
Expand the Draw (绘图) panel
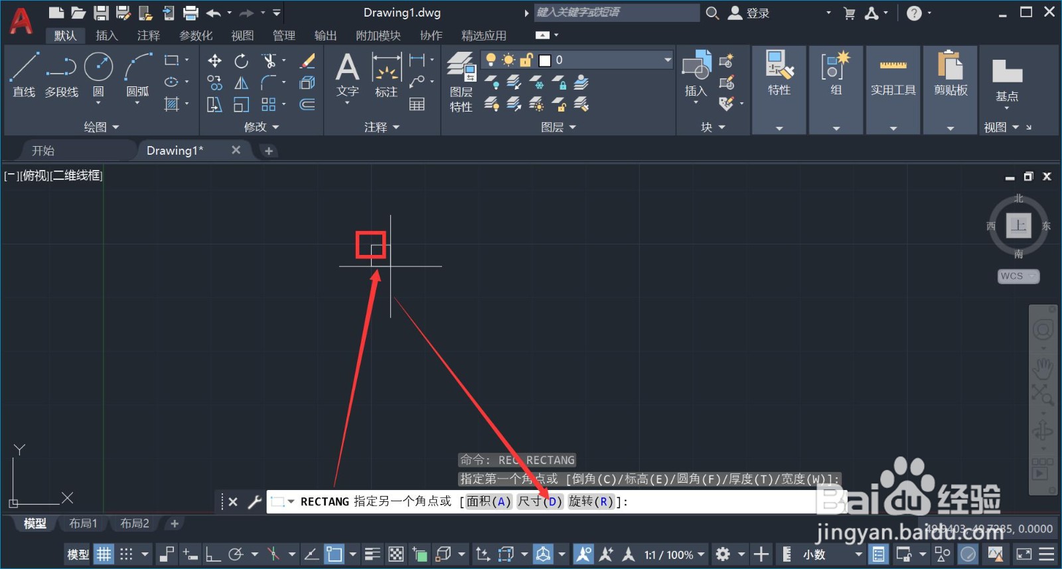[102, 127]
